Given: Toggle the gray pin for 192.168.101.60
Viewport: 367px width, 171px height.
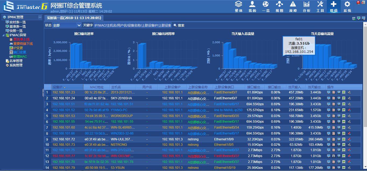Looking at the screenshot, I should pos(349,128).
